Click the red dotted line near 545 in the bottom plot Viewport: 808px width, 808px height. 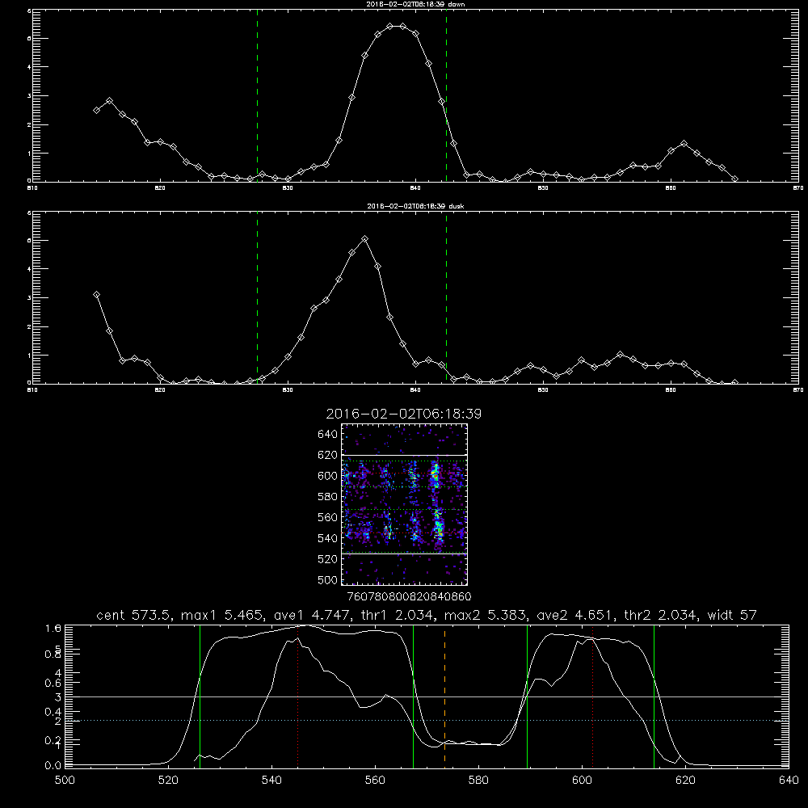point(298,696)
